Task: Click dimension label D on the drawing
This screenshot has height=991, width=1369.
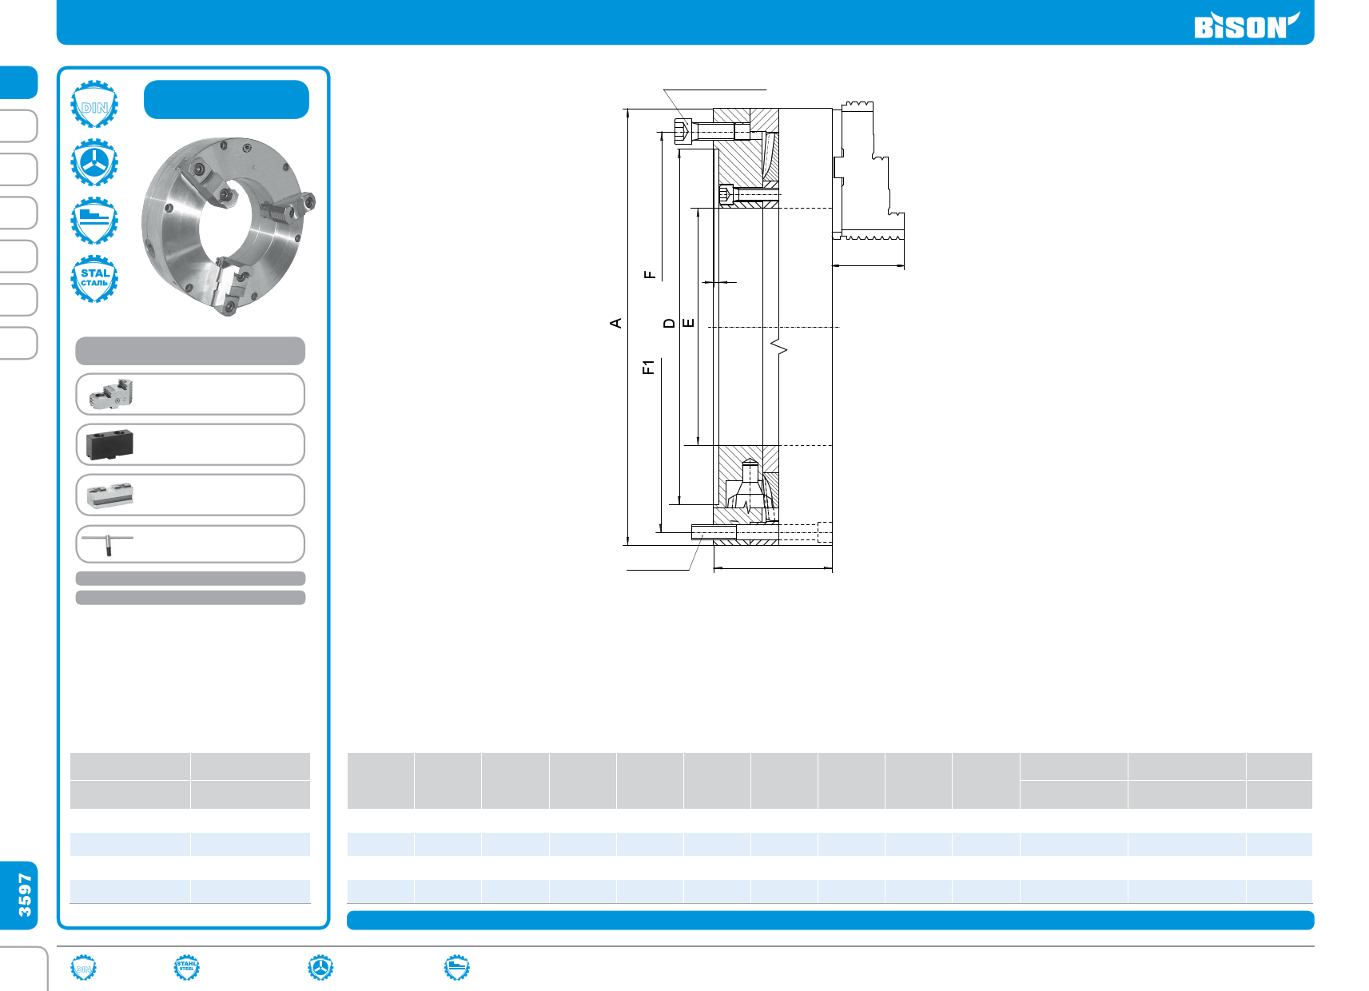Action: pyautogui.click(x=669, y=323)
